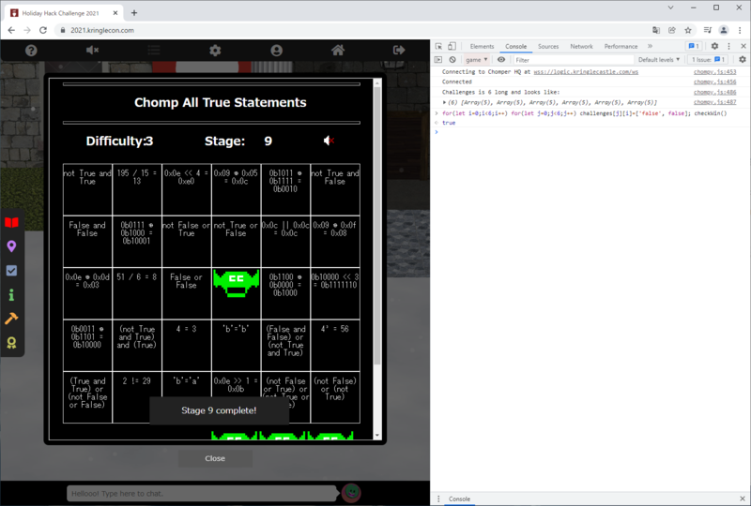Image resolution: width=751 pixels, height=506 pixels.
Task: Switch to the Performance tab
Action: pos(621,47)
